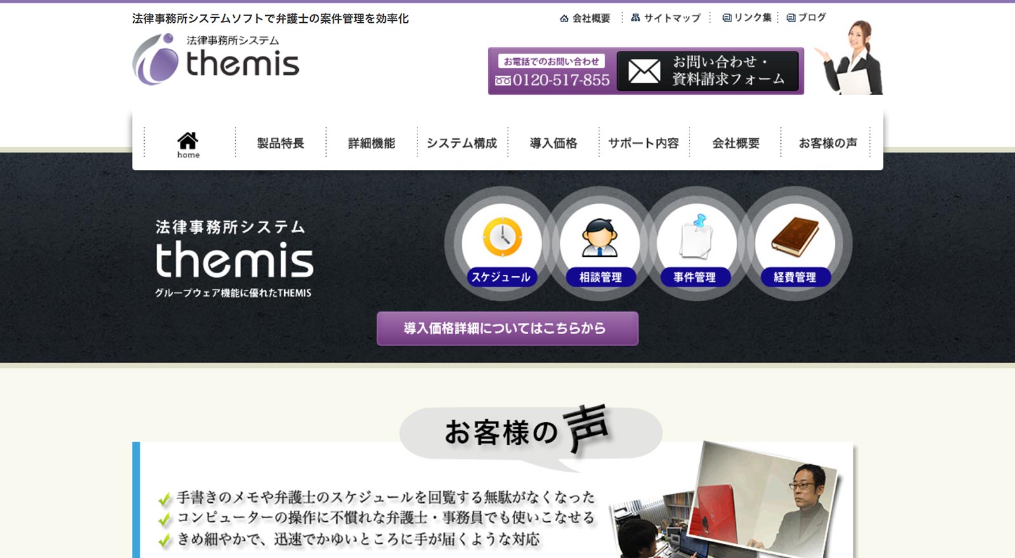Open the 製品特長 menu item

tap(280, 143)
